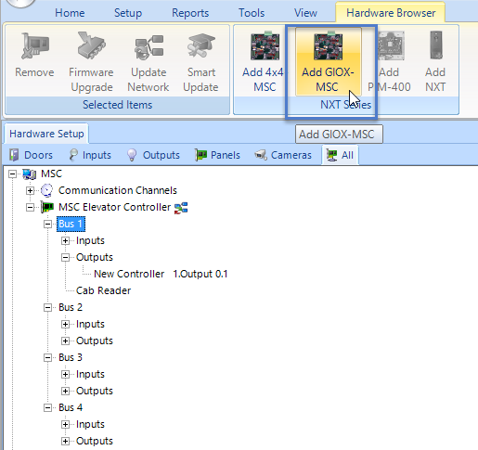Select the Cab Reader tree item

coord(103,290)
